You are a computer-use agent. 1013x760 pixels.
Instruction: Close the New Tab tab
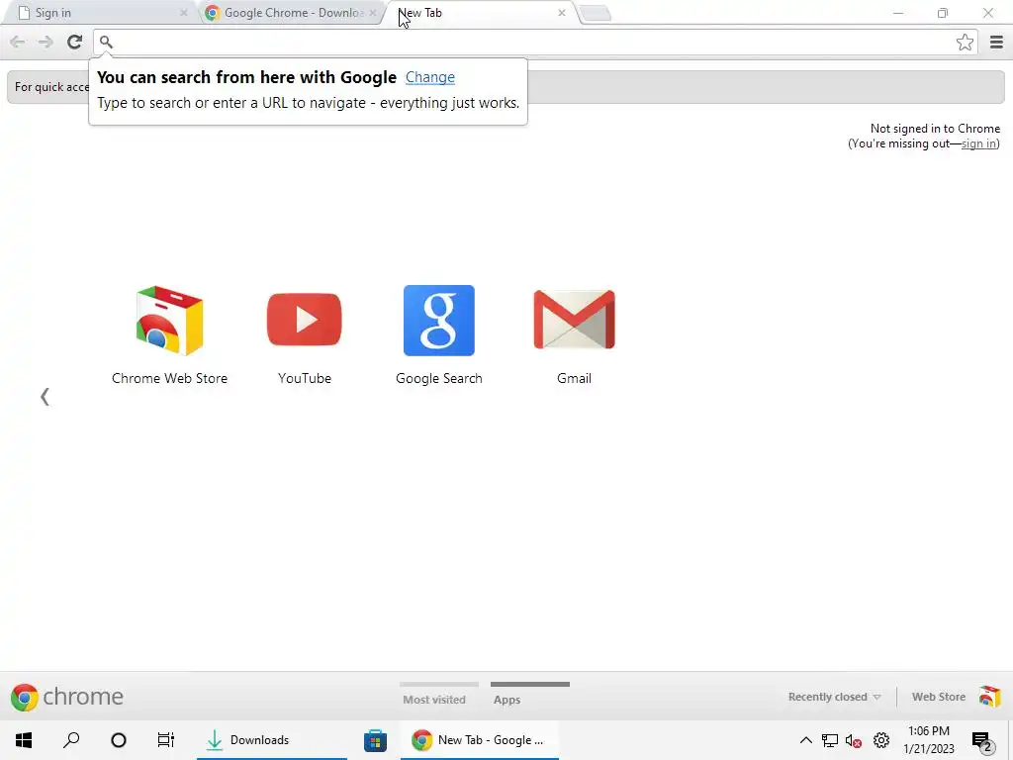point(562,13)
